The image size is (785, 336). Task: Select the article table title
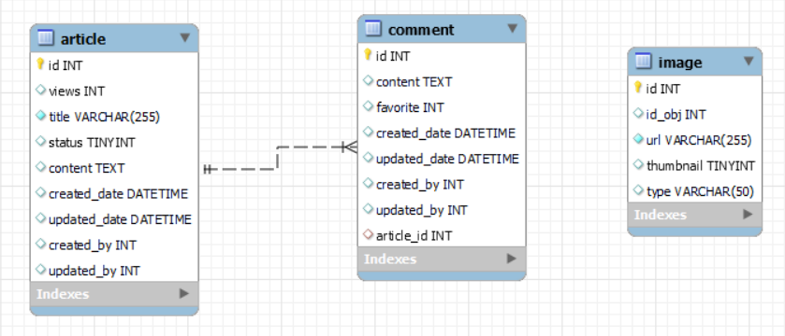83,39
